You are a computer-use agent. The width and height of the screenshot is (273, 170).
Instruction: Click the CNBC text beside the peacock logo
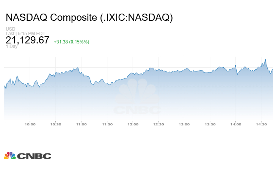tap(34, 156)
